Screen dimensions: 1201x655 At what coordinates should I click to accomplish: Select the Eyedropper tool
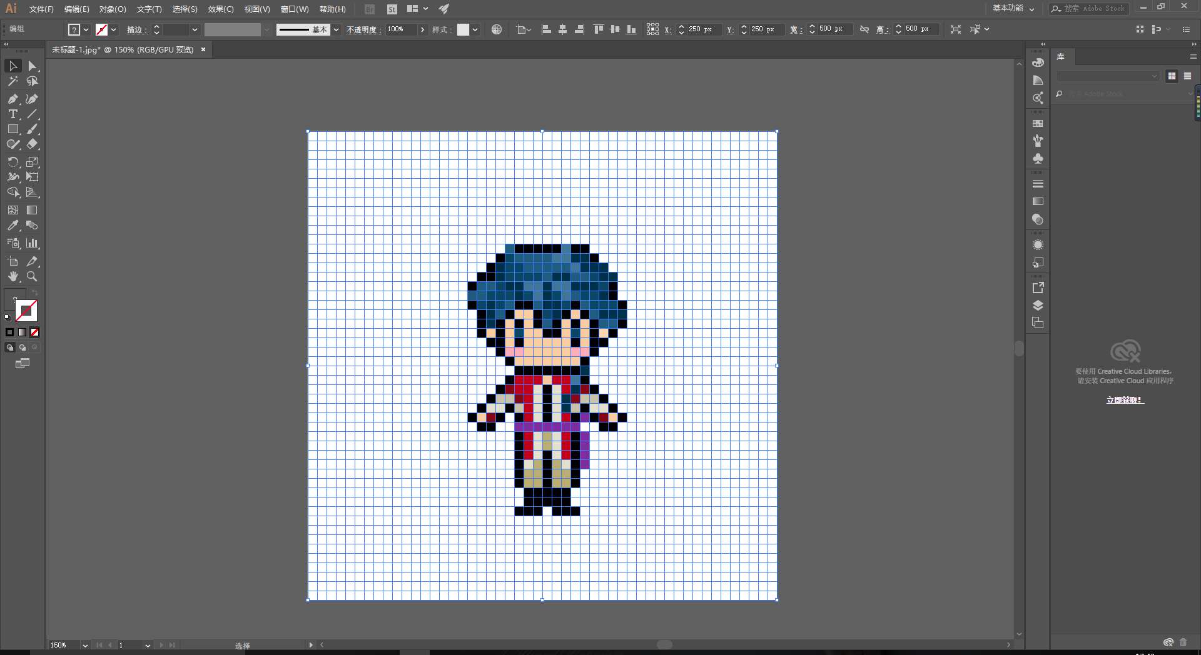point(13,225)
